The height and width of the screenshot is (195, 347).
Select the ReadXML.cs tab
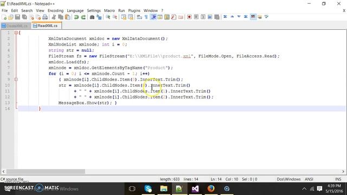(46, 25)
